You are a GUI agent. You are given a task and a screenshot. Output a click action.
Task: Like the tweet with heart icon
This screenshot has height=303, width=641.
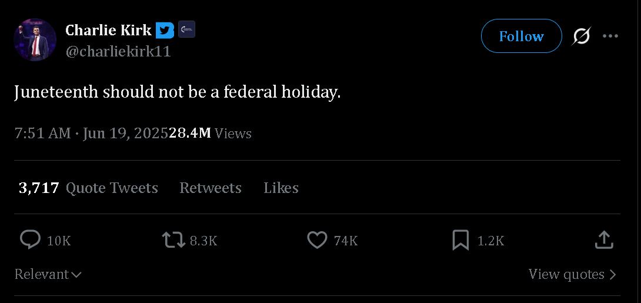[317, 240]
